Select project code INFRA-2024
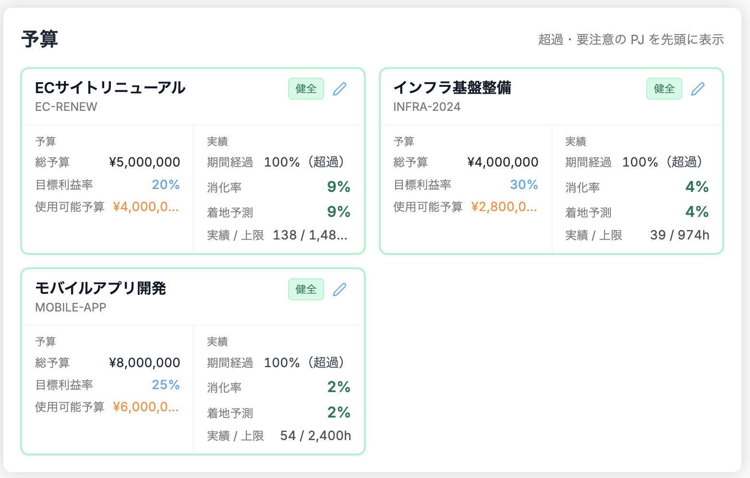The width and height of the screenshot is (750, 478). click(427, 107)
